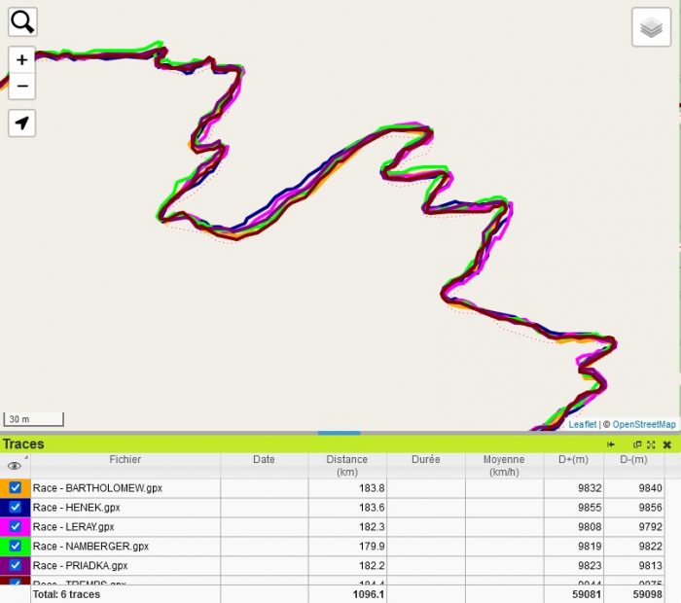Screen dimensions: 681x603
Task: Click the fullscreen icon in Traces panel
Action: click(651, 444)
